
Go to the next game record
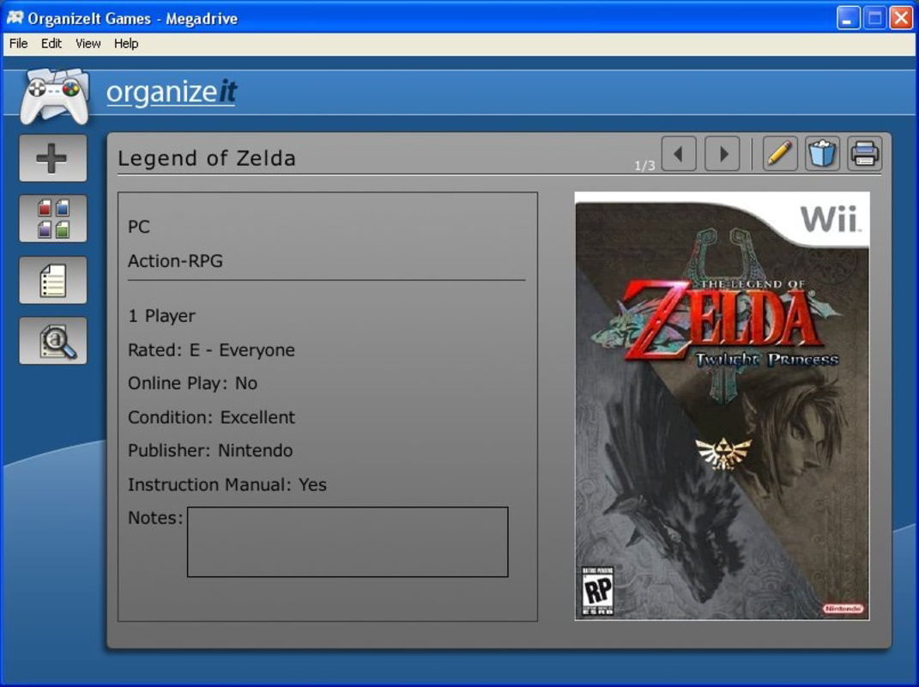723,154
